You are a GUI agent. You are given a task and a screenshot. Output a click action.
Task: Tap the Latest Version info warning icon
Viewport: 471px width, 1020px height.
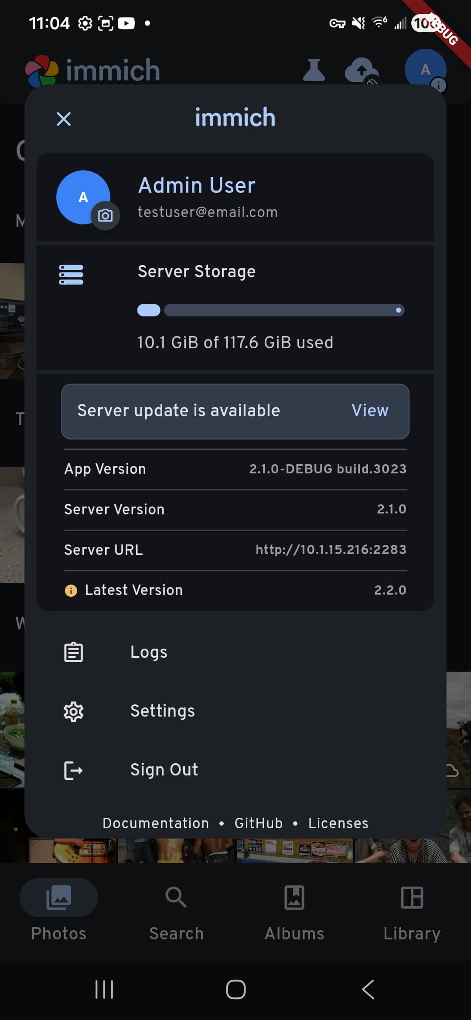71,590
